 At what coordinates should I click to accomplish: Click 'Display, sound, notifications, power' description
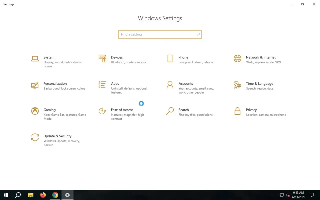coord(62,64)
